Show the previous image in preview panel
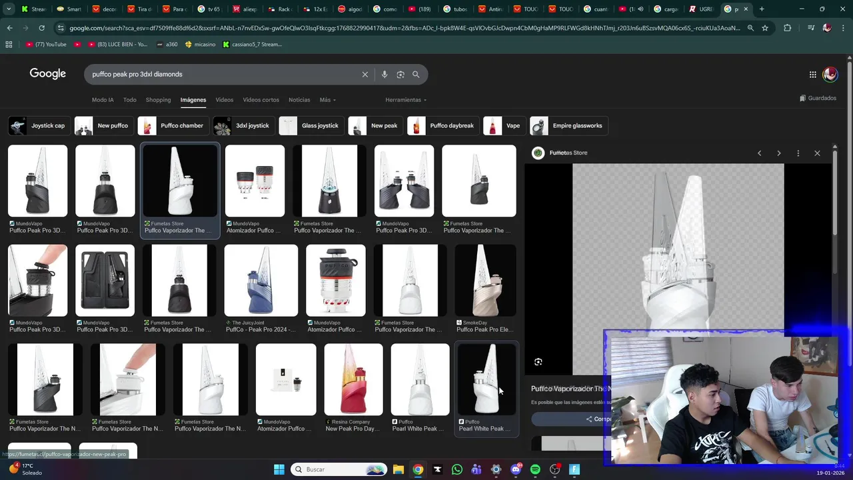This screenshot has width=853, height=480. [x=759, y=153]
